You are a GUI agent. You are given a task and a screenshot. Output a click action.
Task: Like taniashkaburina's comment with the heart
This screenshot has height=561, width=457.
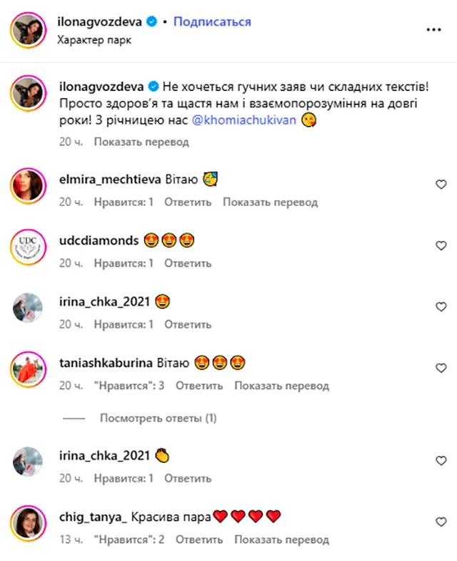coord(441,368)
